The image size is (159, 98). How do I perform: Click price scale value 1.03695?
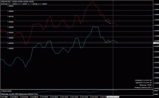point(156,4)
